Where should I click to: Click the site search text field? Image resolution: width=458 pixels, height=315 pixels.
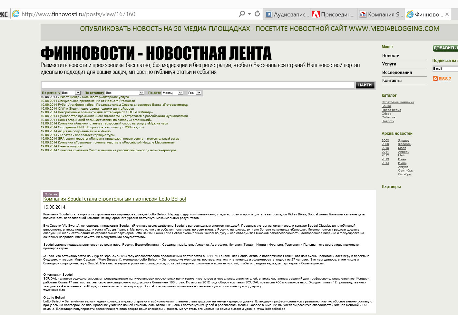pos(198,85)
